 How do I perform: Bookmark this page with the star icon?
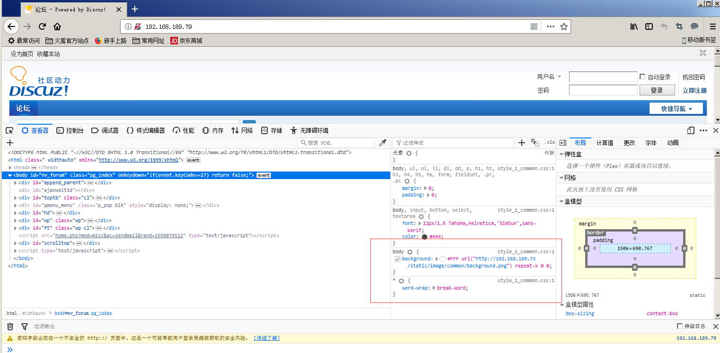pyautogui.click(x=564, y=26)
